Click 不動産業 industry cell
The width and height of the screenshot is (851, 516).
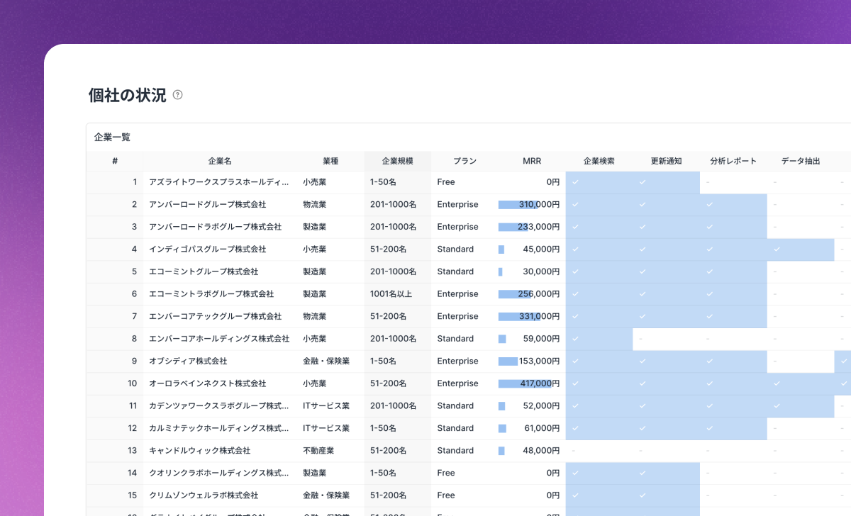(x=318, y=451)
